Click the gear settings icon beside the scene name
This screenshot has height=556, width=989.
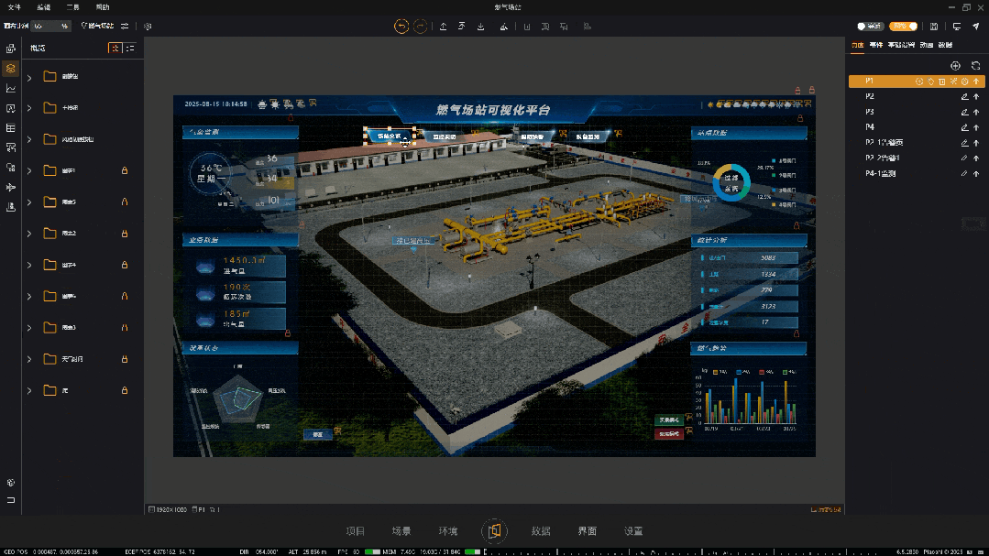[x=148, y=27]
